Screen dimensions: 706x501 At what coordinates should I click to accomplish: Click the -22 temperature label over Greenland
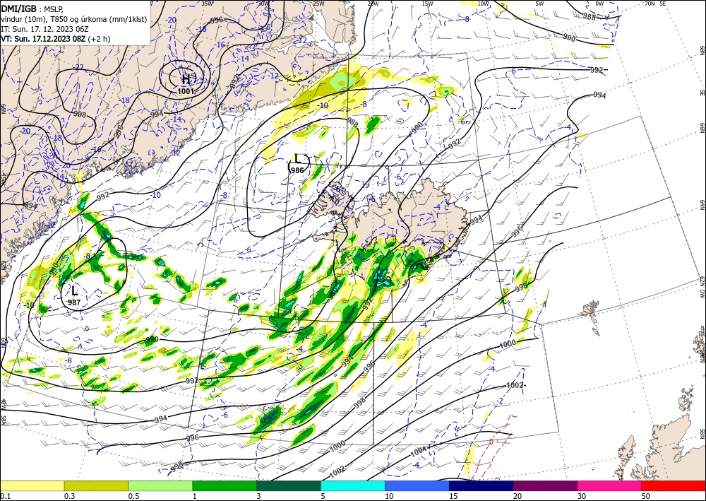pyautogui.click(x=78, y=67)
